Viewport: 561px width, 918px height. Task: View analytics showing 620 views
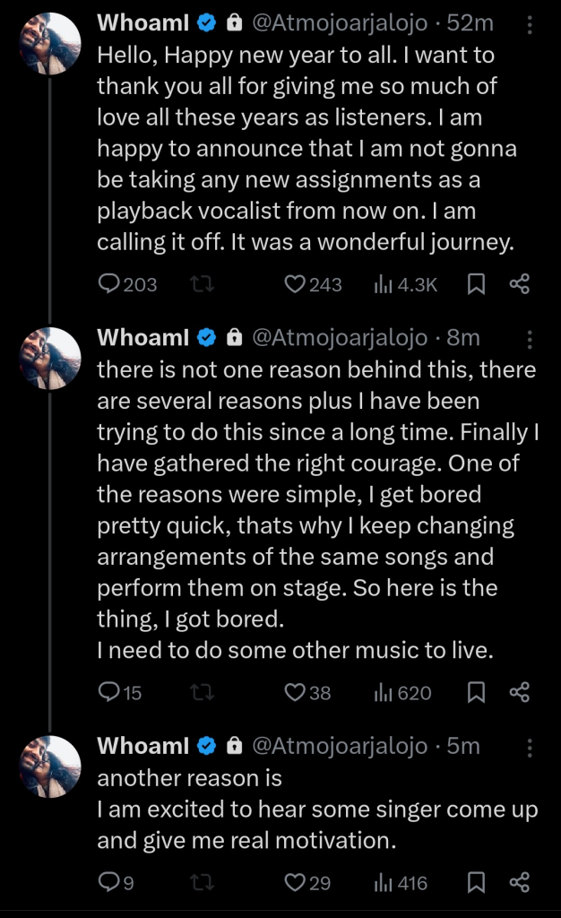click(403, 692)
